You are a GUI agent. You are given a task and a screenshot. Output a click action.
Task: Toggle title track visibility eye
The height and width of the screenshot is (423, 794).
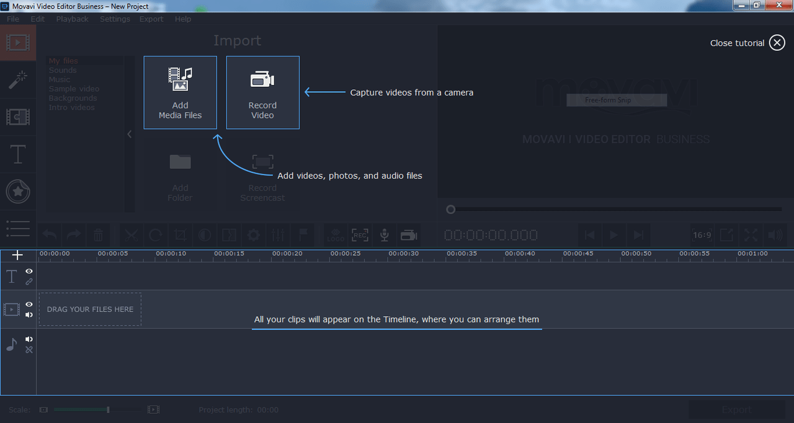tap(29, 271)
